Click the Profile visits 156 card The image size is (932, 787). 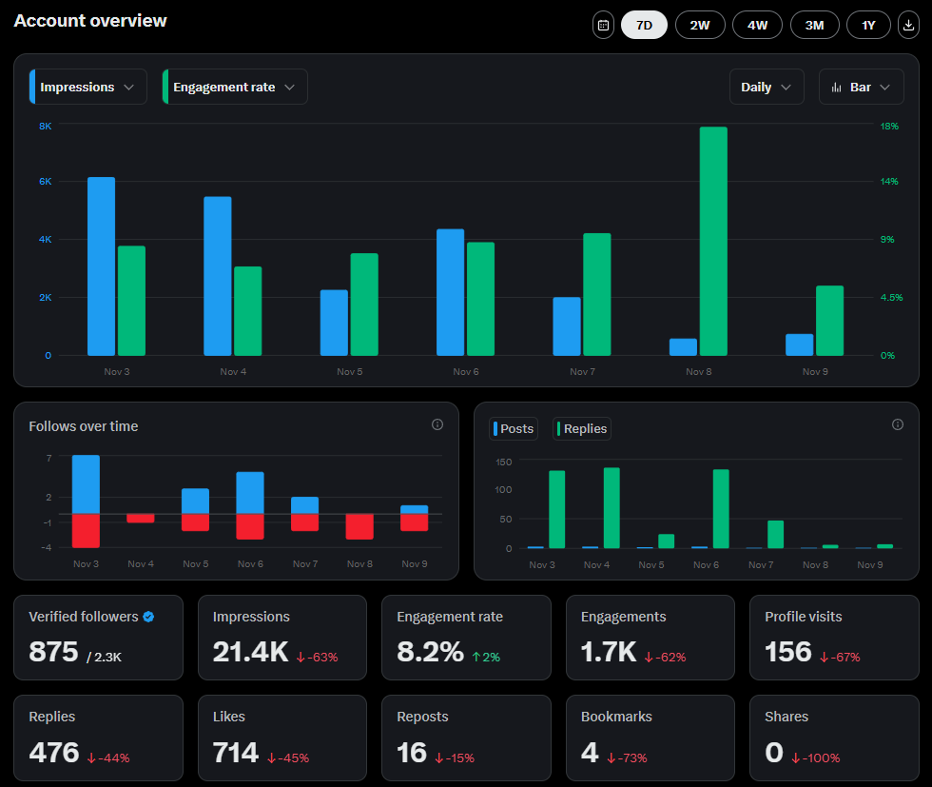click(834, 638)
